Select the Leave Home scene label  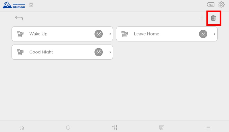(x=146, y=34)
